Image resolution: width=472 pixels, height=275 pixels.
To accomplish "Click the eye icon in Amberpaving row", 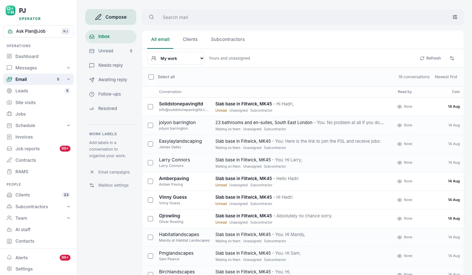I will point(400,181).
